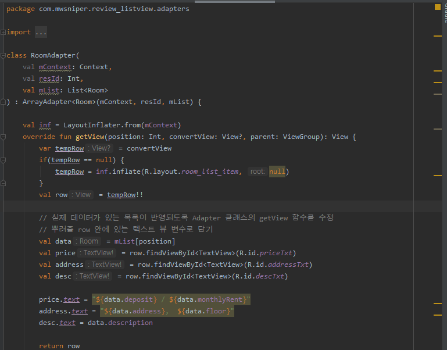Click the ': Room' inlay hint after 'val data'
Screen dimensions: 447x350
pyautogui.click(x=88, y=241)
